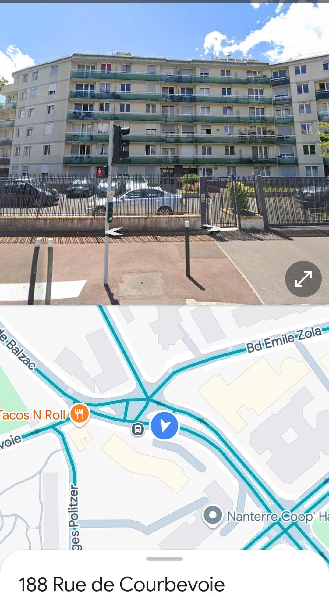Open the 188 Rue de Courbevoie address details
329x605 pixels.
122,584
